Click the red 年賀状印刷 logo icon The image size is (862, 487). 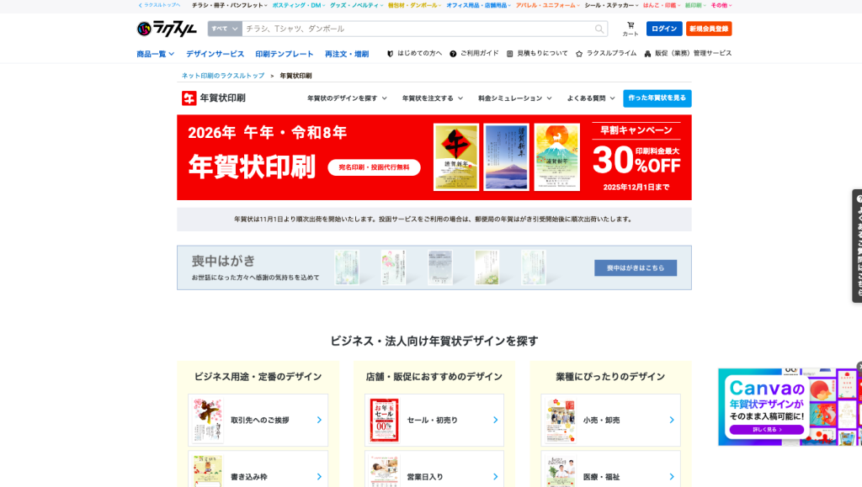(189, 98)
